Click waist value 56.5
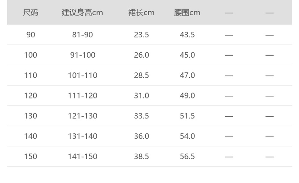Image resolution: width=299 pixels, height=183 pixels. (x=187, y=157)
